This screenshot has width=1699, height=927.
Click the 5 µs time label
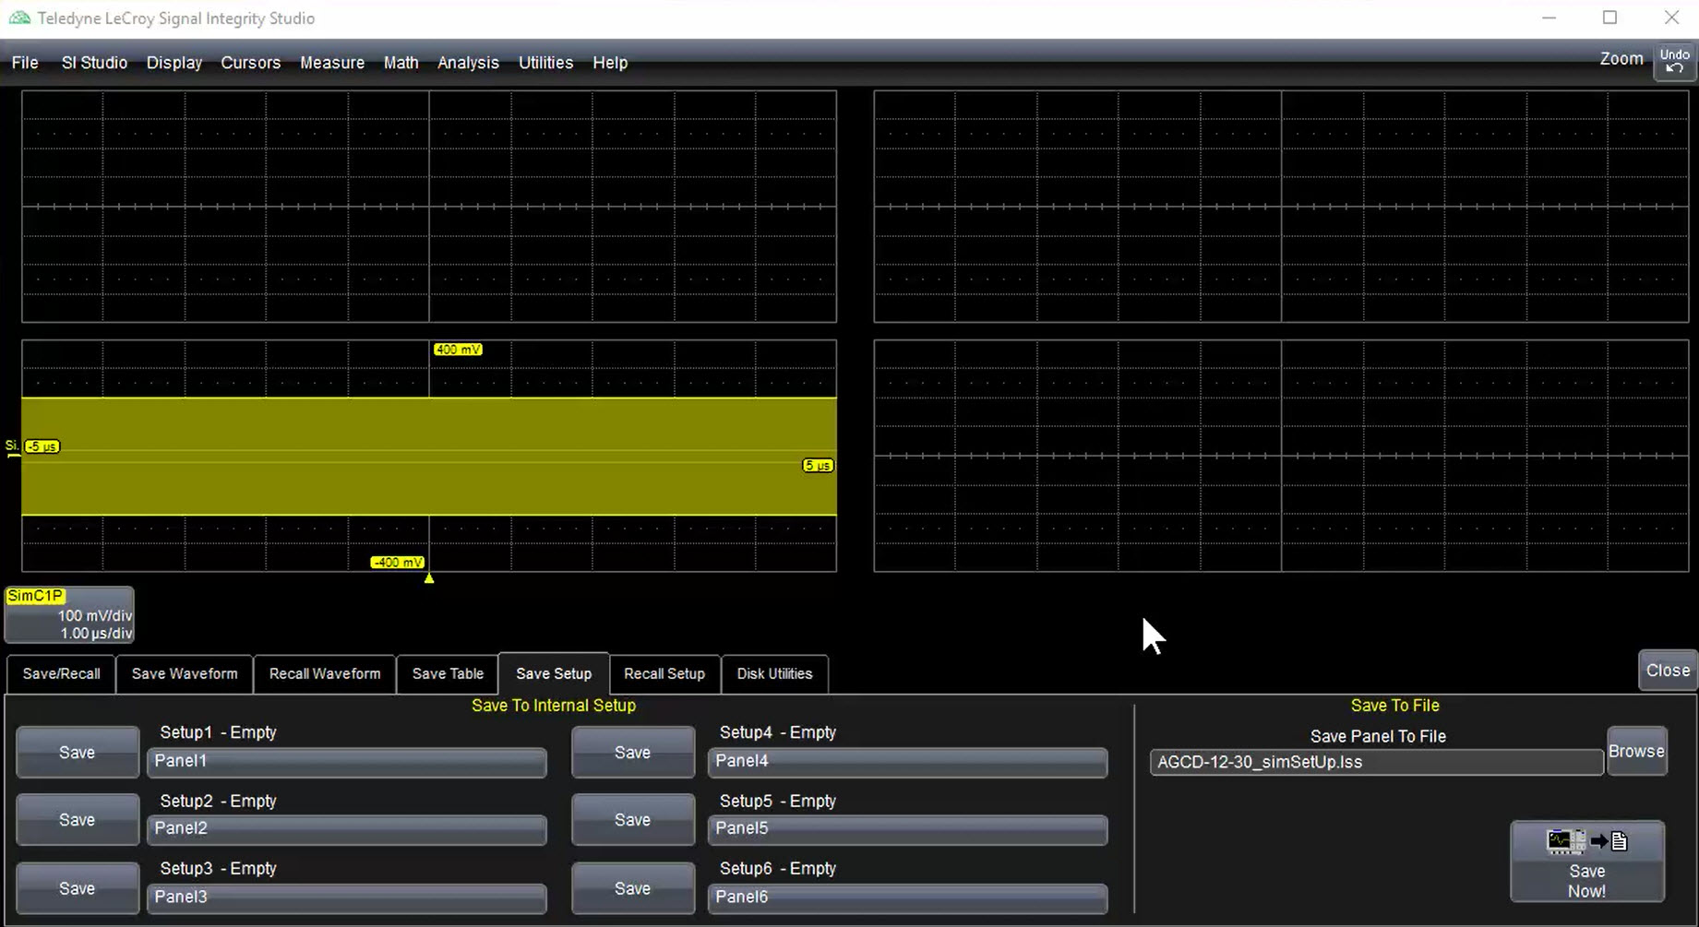818,466
